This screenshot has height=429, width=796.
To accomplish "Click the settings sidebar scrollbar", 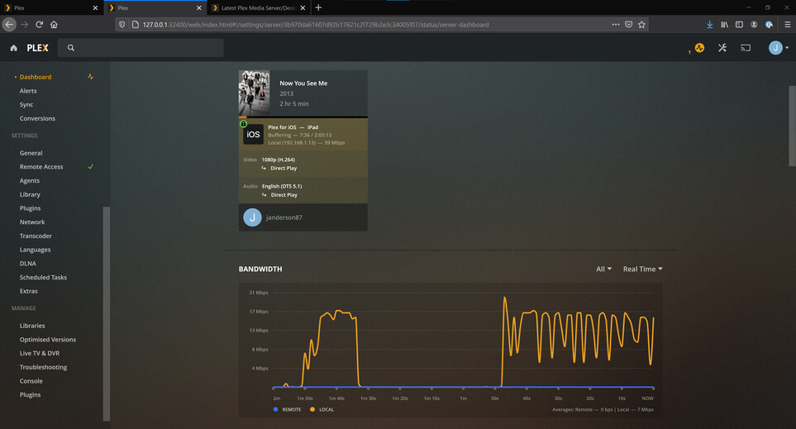I will point(106,314).
